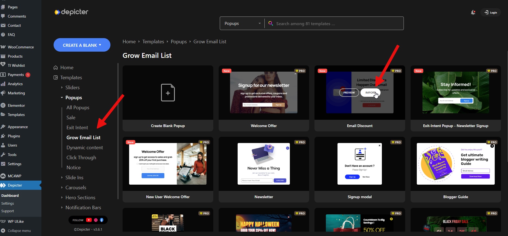Viewport: 508px width, 236px height.
Task: Open the Welcome Offer template thumbnail
Action: (264, 92)
